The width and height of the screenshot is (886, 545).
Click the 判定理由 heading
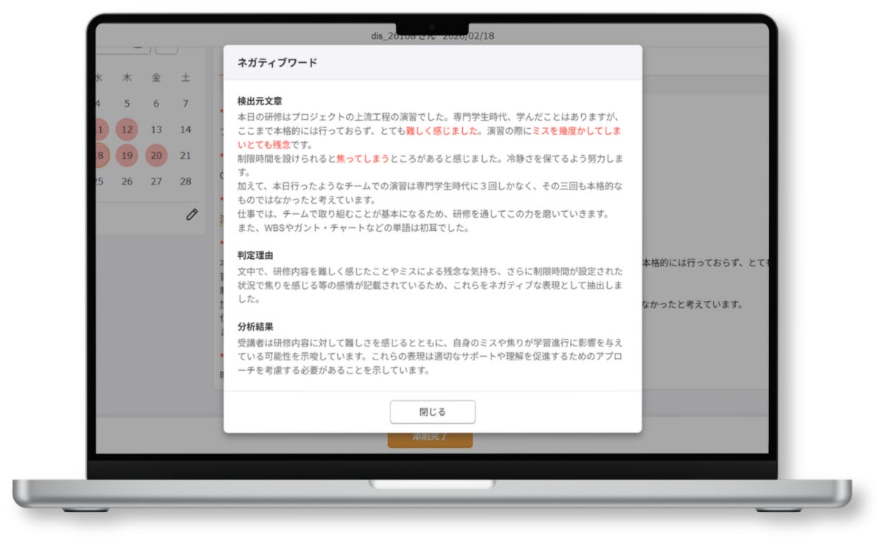click(x=255, y=255)
